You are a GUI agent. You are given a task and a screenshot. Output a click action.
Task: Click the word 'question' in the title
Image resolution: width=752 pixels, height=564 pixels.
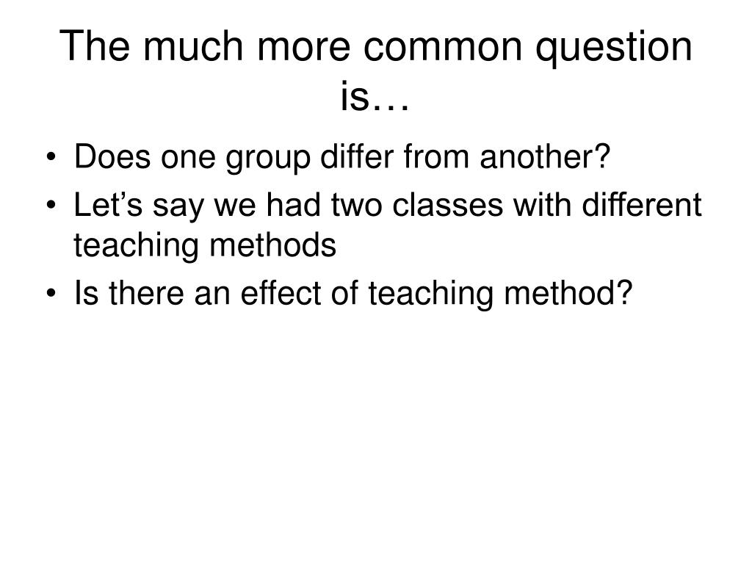(614, 48)
